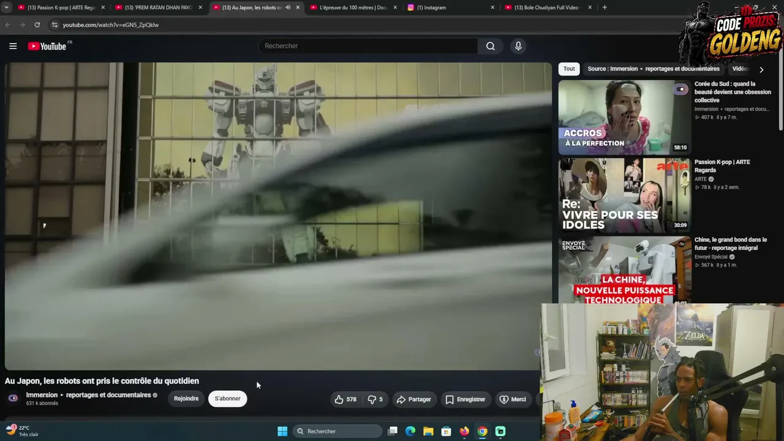This screenshot has height=441, width=784.
Task: Click the Rejoindre button
Action: point(186,399)
